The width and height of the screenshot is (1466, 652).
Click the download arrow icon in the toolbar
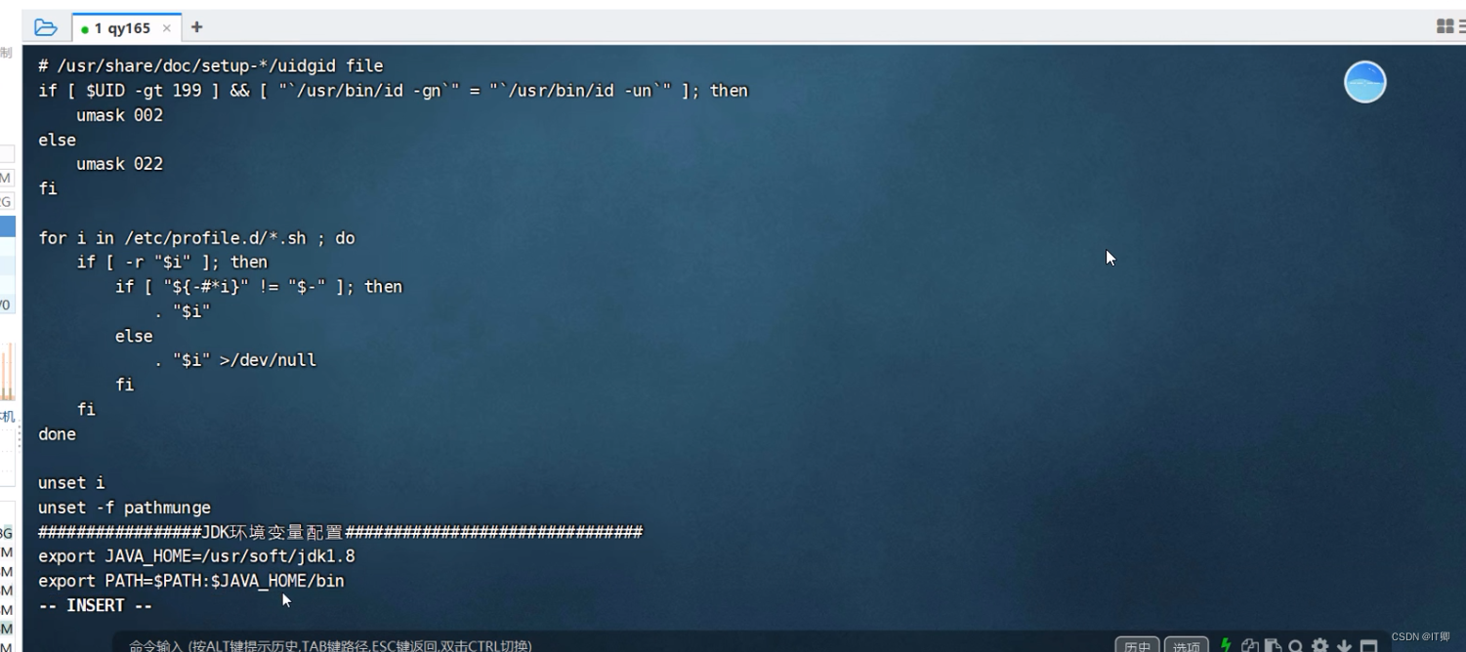[x=1345, y=645]
